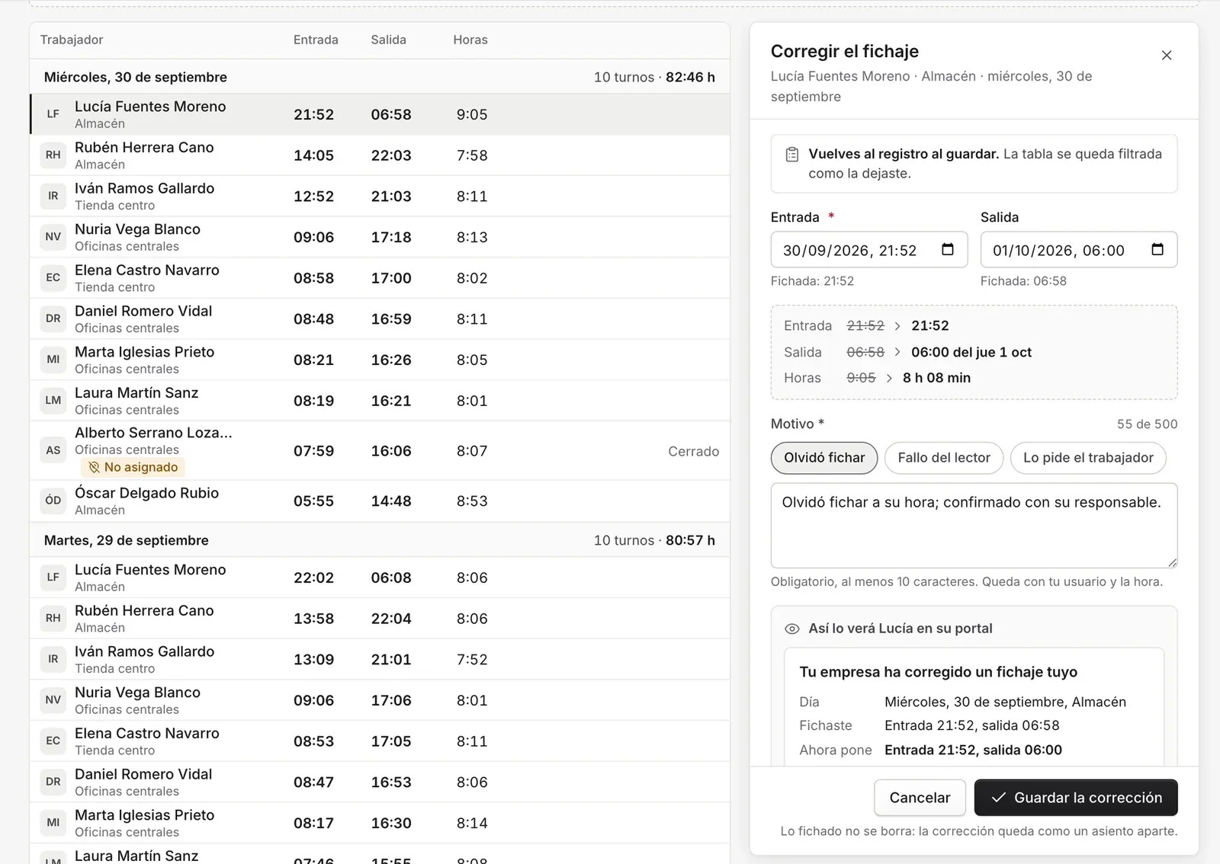1220x864 pixels.
Task: Click the Entrada column header in table
Action: 316,40
